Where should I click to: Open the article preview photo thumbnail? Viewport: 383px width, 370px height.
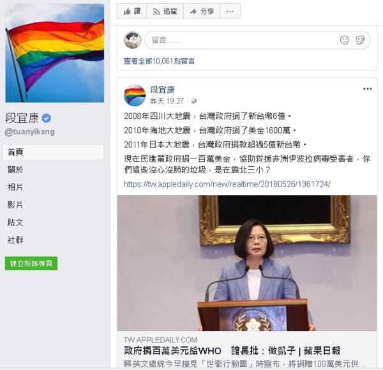247,263
